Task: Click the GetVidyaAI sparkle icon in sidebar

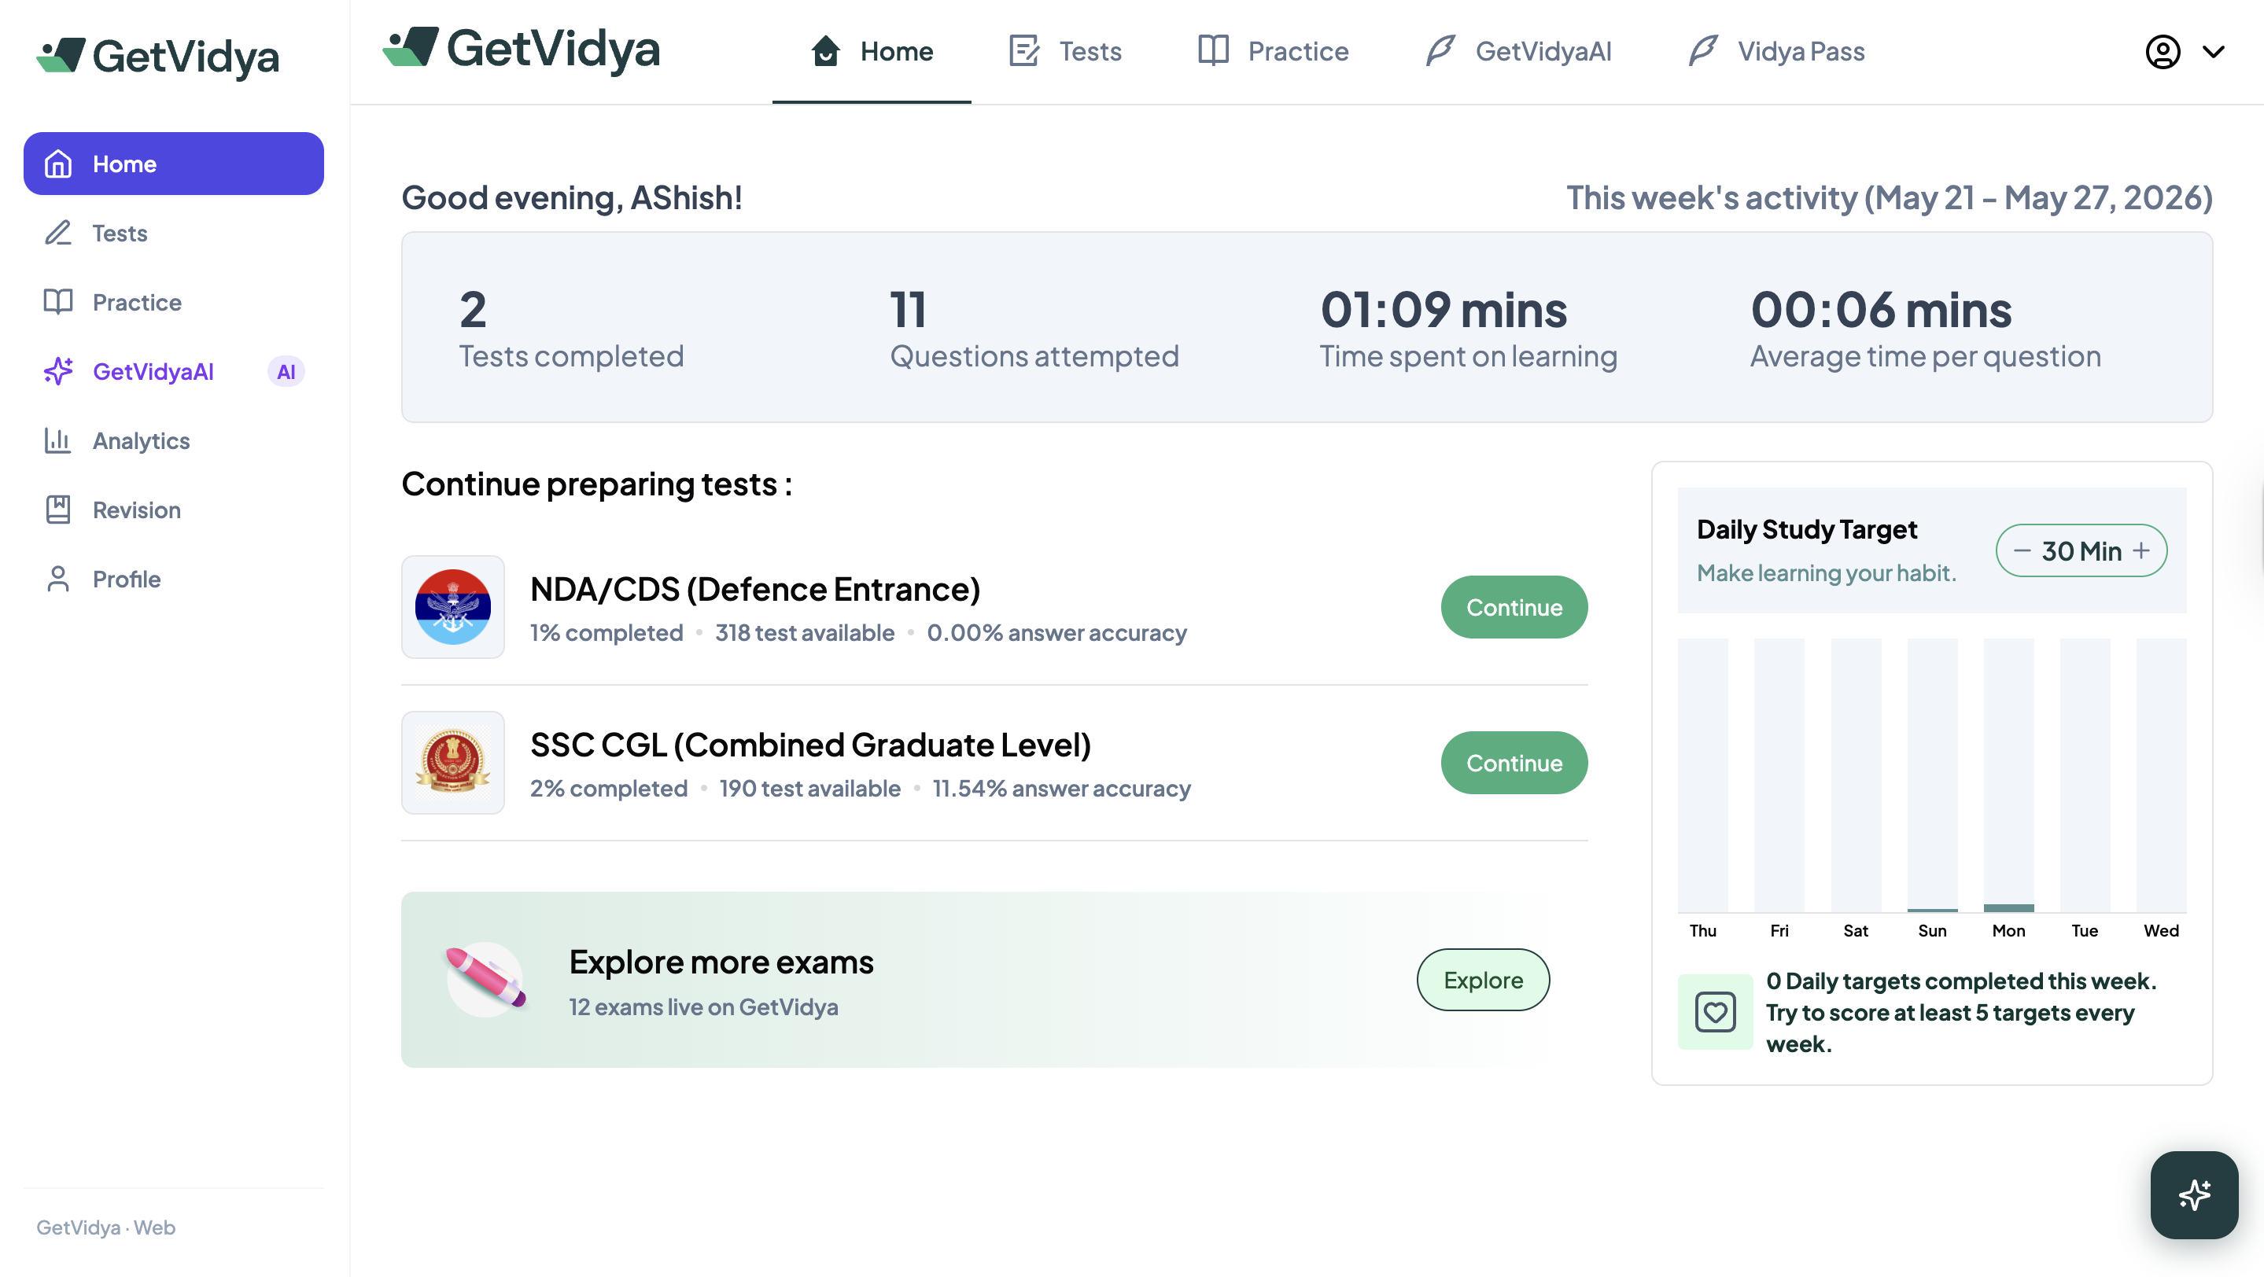Action: [58, 371]
